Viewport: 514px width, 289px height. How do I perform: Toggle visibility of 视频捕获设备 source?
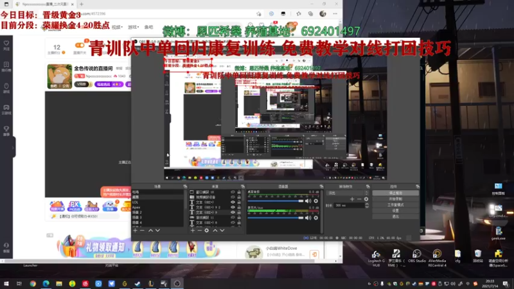point(233,197)
